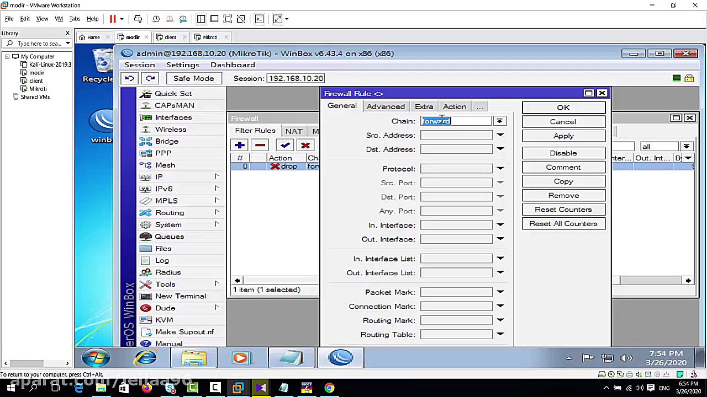Click the VMware pause VM icon

pyautogui.click(x=113, y=19)
